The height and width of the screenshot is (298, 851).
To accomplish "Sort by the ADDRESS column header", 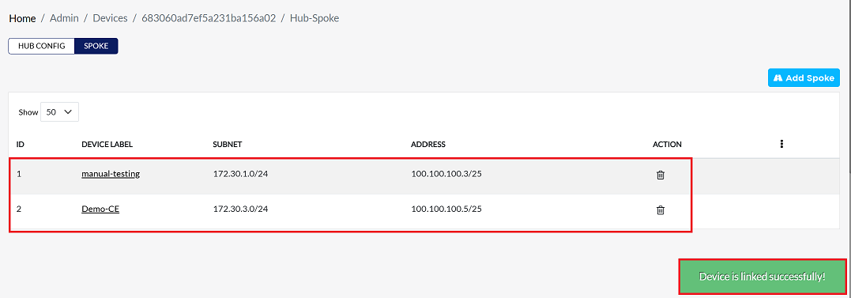I will point(428,145).
